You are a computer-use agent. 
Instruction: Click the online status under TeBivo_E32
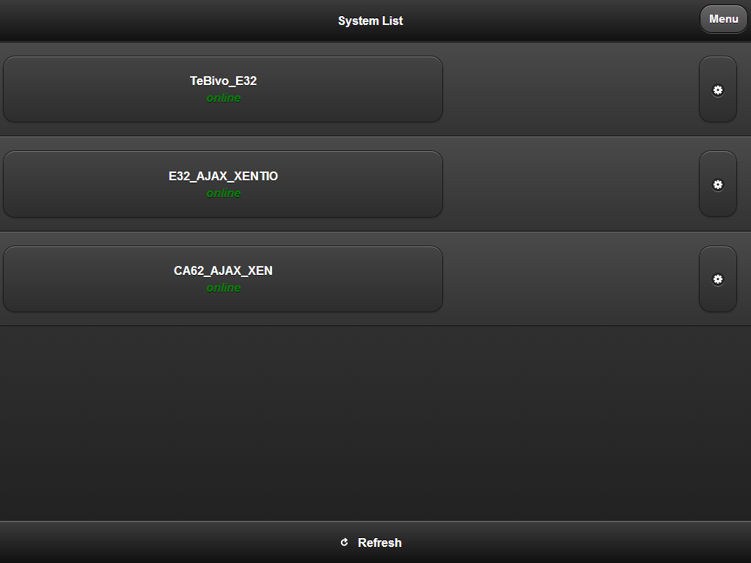[223, 98]
